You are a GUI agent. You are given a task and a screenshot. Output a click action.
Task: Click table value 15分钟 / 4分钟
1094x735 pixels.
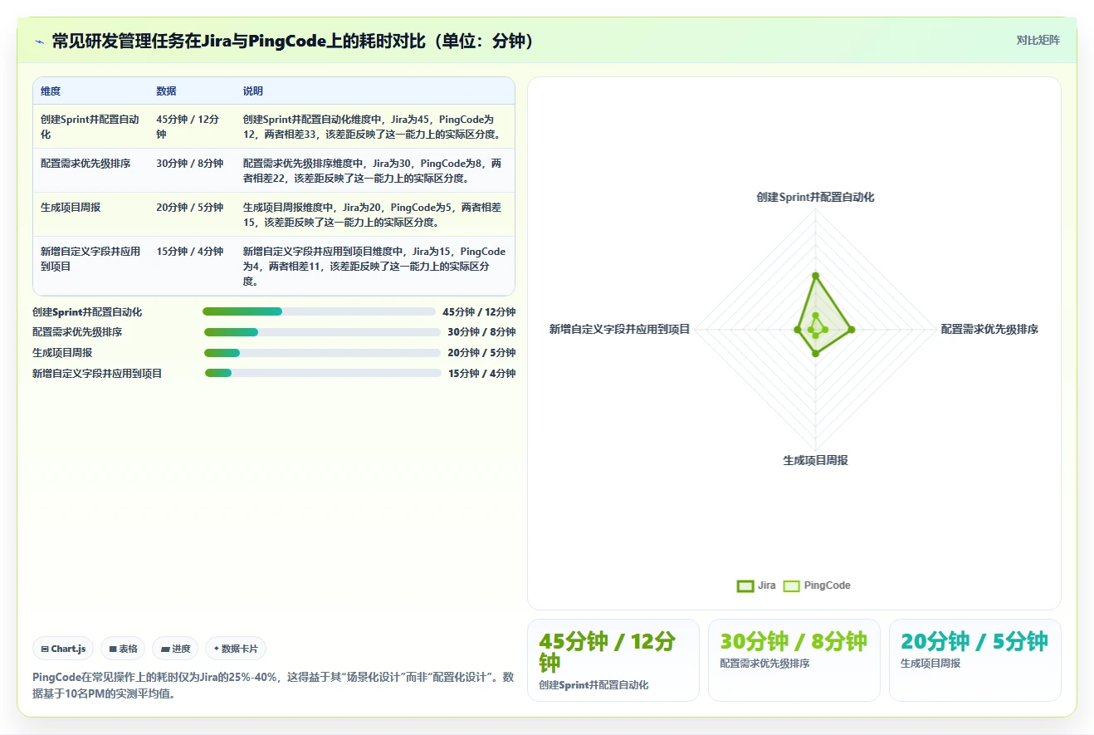(189, 252)
